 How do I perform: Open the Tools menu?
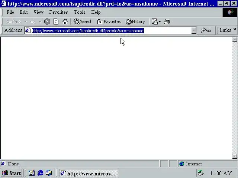pyautogui.click(x=80, y=12)
